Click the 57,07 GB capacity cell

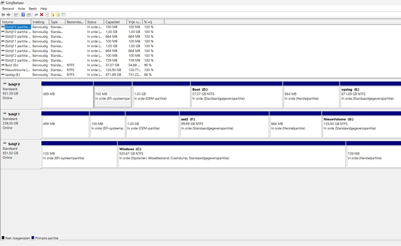[112, 65]
